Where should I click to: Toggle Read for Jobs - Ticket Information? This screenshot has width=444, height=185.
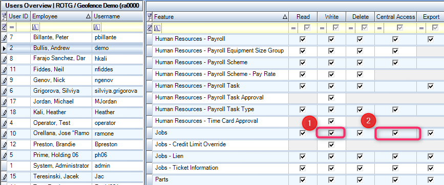click(303, 168)
